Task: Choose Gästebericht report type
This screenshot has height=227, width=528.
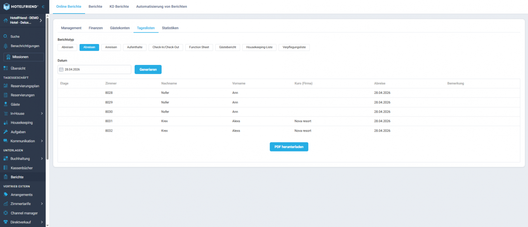Action: pos(228,47)
